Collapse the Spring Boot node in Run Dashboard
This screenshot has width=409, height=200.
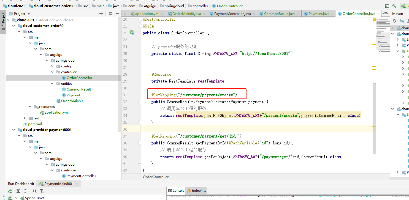(x=16, y=198)
